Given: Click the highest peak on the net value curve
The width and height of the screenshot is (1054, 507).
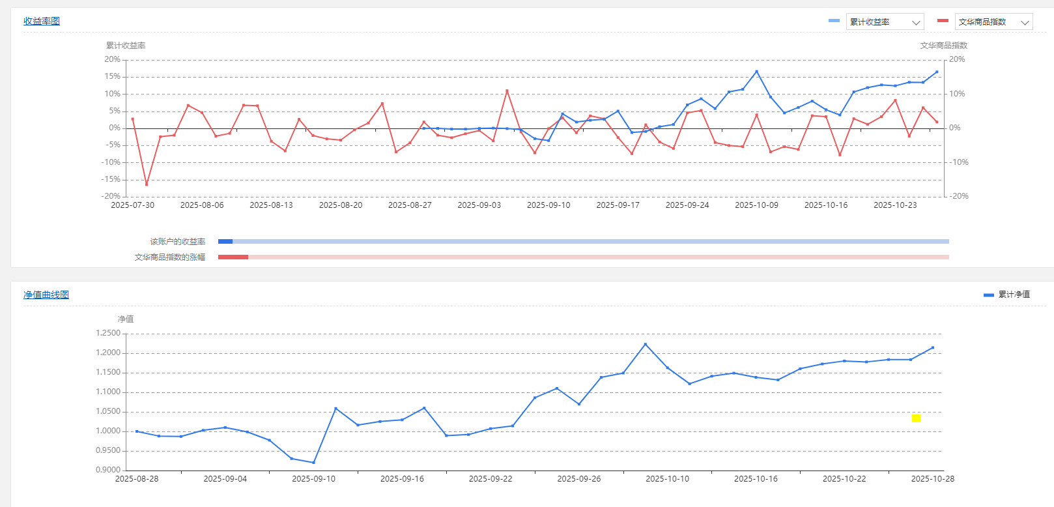Looking at the screenshot, I should [x=646, y=344].
